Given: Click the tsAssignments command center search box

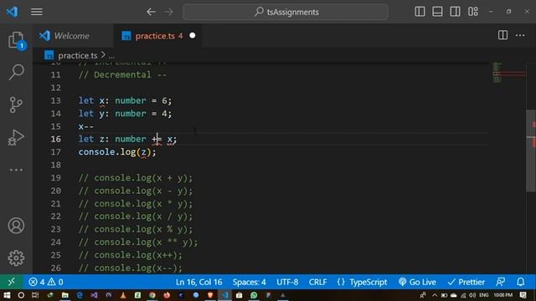Looking at the screenshot, I should [x=286, y=12].
